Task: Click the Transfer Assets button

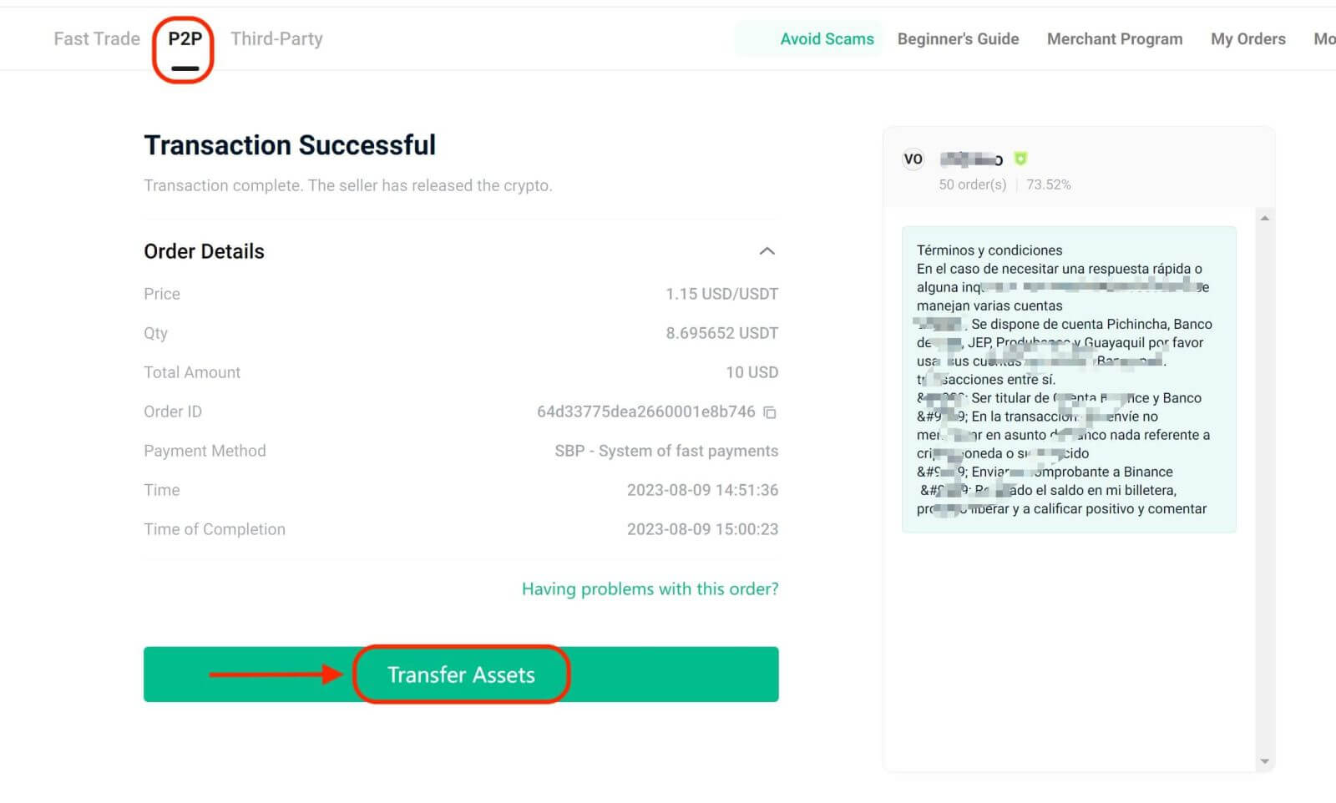Action: click(x=461, y=674)
